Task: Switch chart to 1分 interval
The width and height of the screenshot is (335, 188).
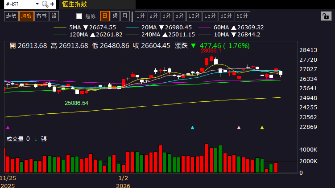Action: (x=141, y=16)
